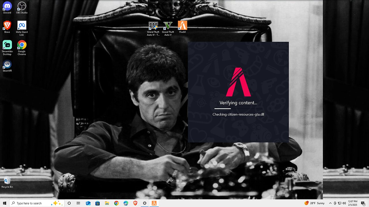Open Settings from the taskbar
Image resolution: width=369 pixels, height=207 pixels.
pos(145,203)
